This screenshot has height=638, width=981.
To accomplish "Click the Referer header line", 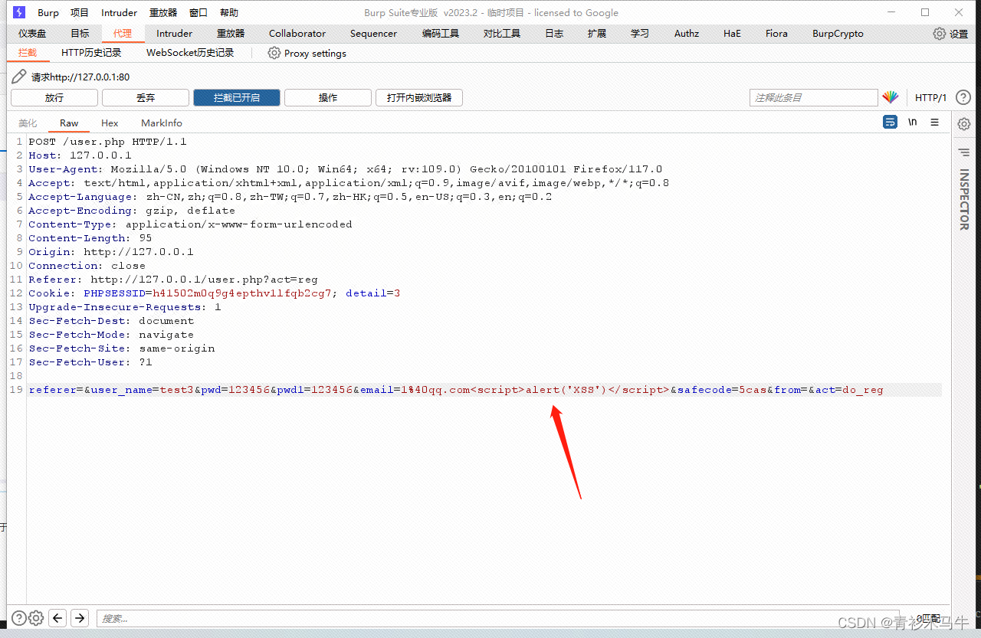I will click(x=173, y=280).
